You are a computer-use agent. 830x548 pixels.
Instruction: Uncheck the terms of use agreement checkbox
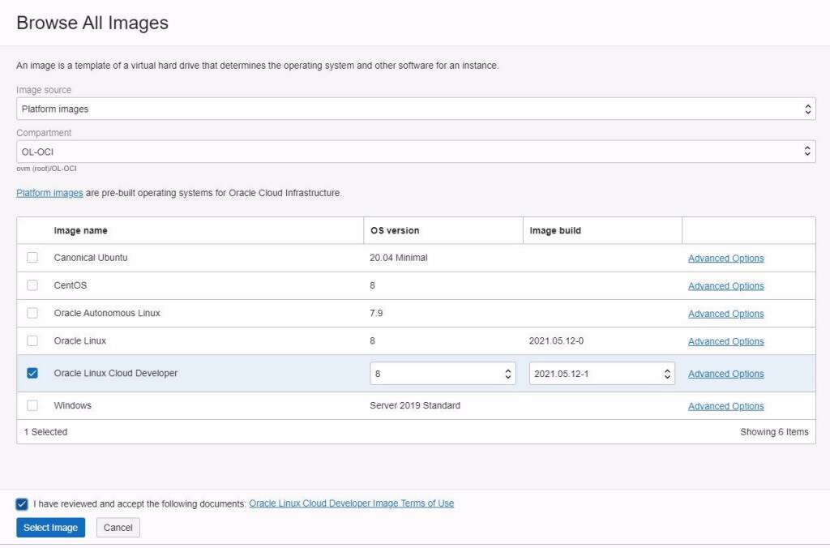tap(22, 503)
